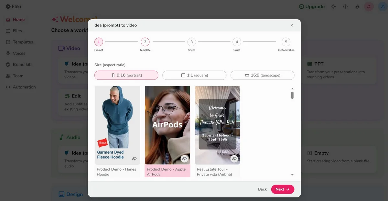The height and width of the screenshot is (201, 388).
Task: Choose the 1:1 square aspect ratio
Action: (194, 75)
